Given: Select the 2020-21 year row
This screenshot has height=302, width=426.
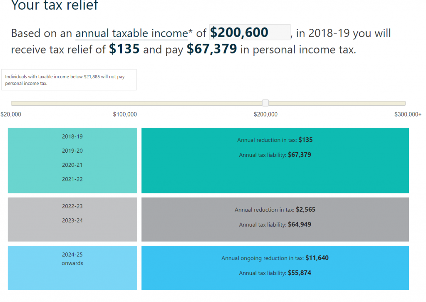Looking at the screenshot, I should [72, 165].
